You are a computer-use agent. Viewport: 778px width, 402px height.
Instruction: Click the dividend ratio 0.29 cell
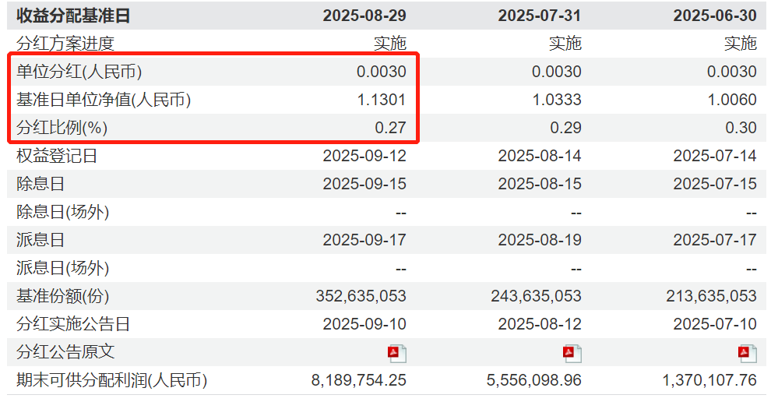click(566, 128)
